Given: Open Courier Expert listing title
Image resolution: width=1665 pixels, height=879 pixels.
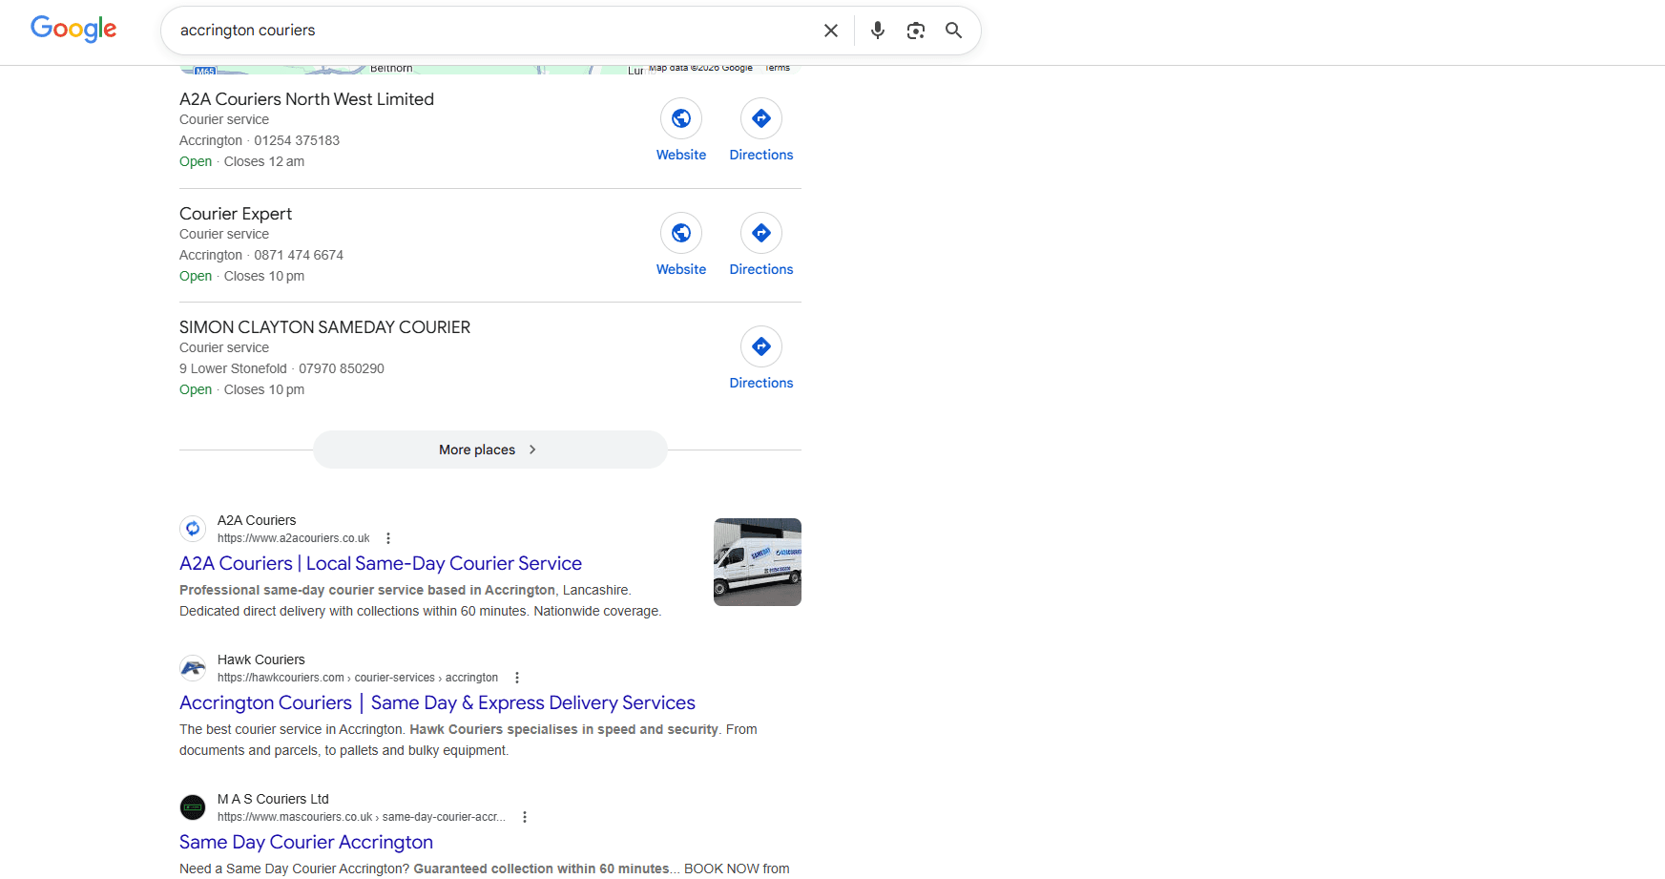Looking at the screenshot, I should [x=236, y=214].
